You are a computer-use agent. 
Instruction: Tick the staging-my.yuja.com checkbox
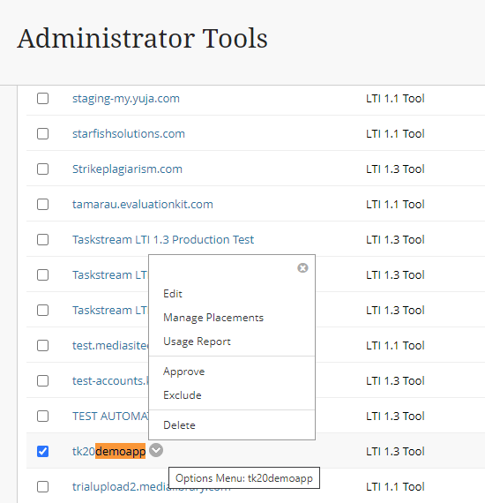[42, 99]
